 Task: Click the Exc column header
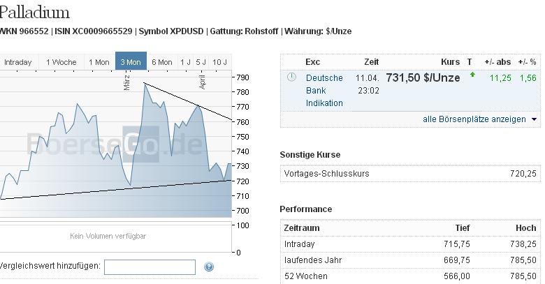click(313, 62)
